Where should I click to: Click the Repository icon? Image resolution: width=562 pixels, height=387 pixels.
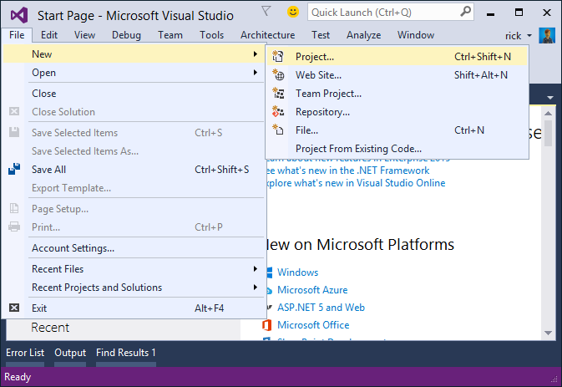coord(278,111)
